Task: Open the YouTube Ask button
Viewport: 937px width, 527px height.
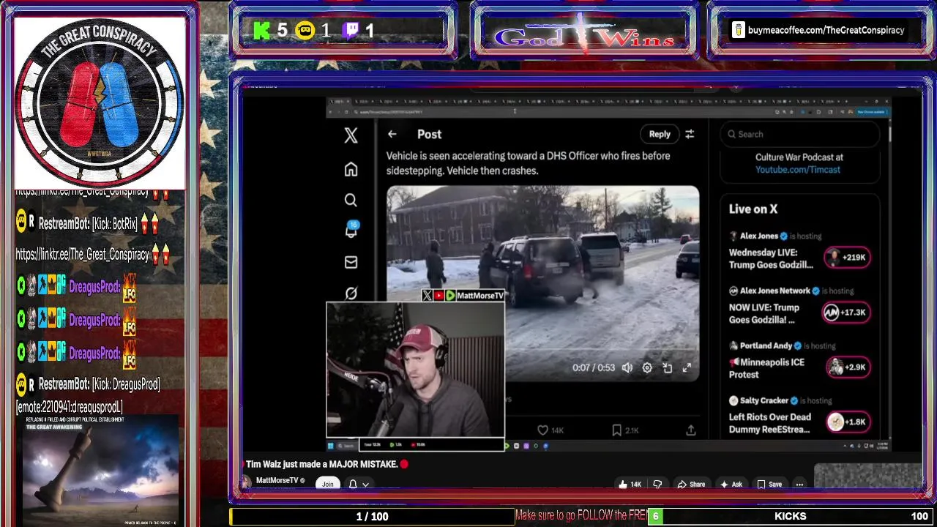Action: pyautogui.click(x=731, y=484)
